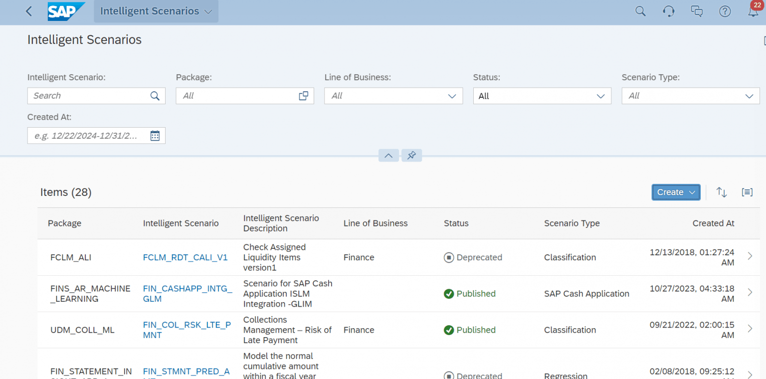
Task: Open the Created At calendar picker icon
Action: click(x=155, y=135)
